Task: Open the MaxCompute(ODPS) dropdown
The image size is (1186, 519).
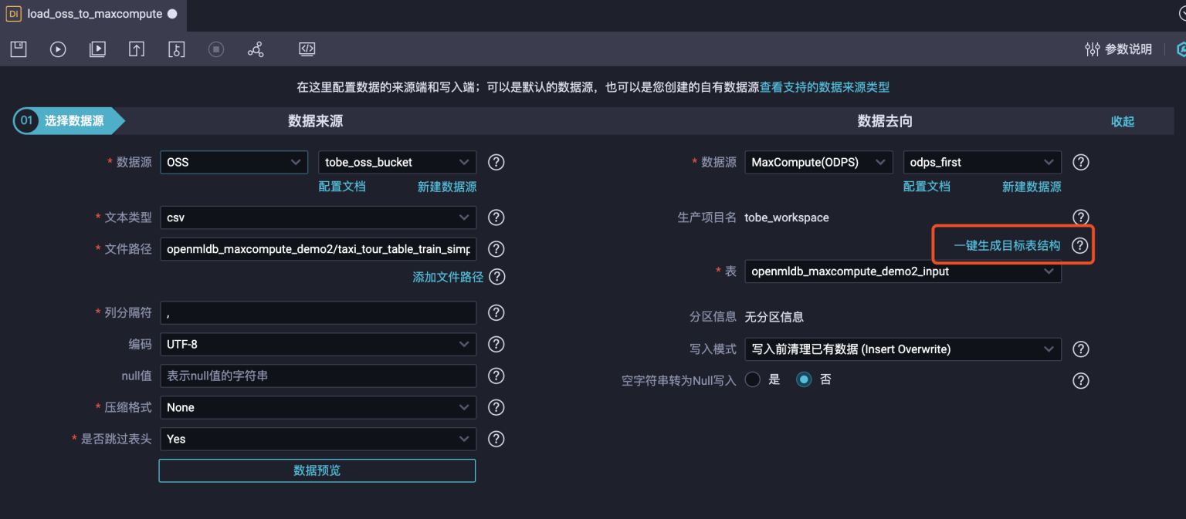Action: pos(820,162)
